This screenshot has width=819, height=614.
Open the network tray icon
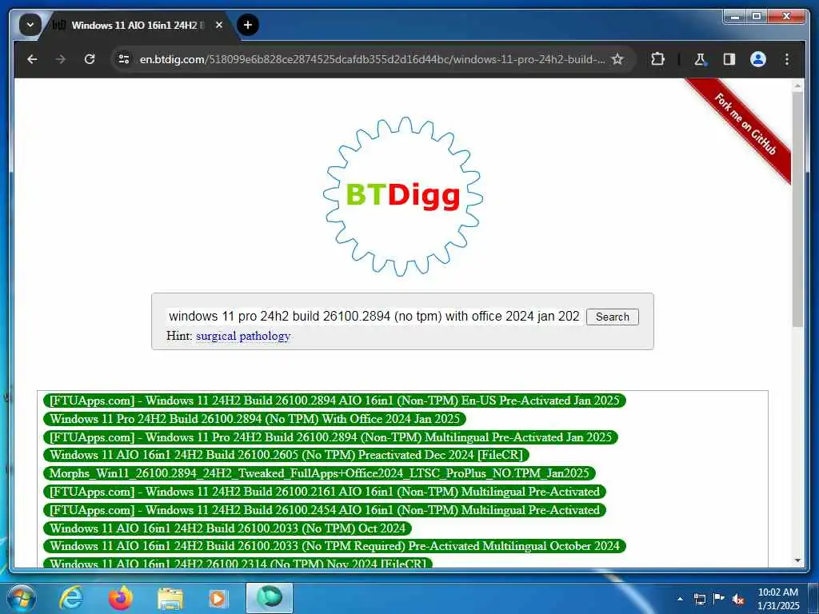(699, 599)
